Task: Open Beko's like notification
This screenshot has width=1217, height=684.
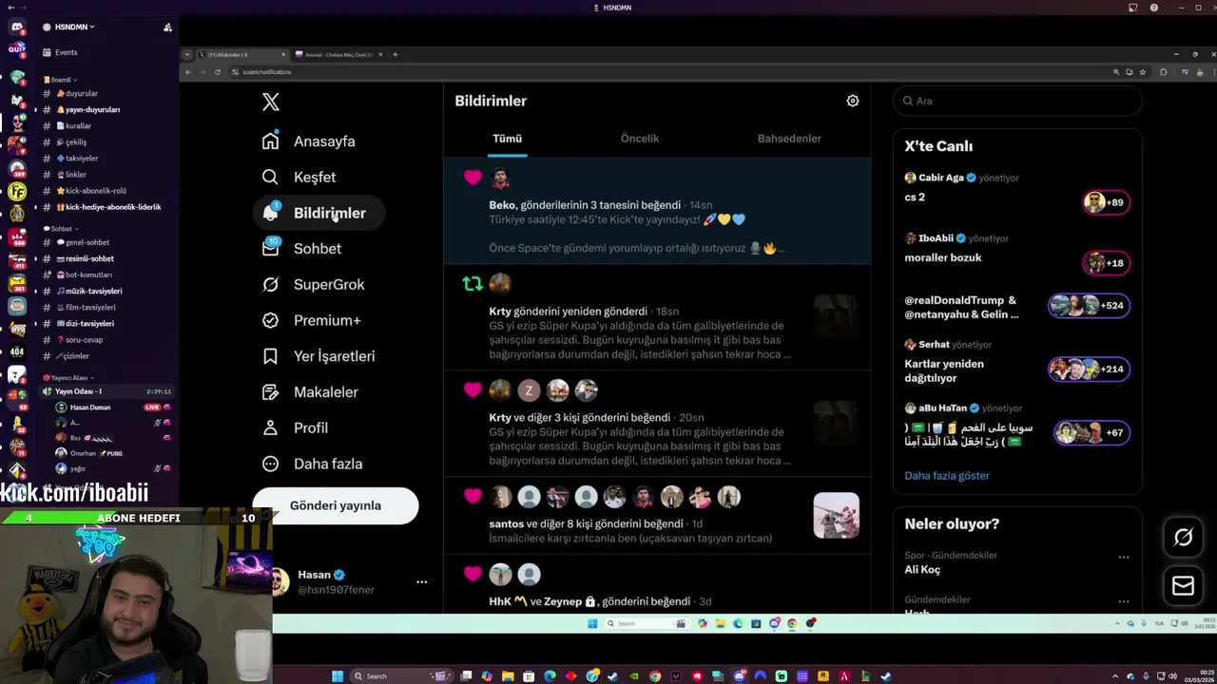Action: pyautogui.click(x=657, y=211)
